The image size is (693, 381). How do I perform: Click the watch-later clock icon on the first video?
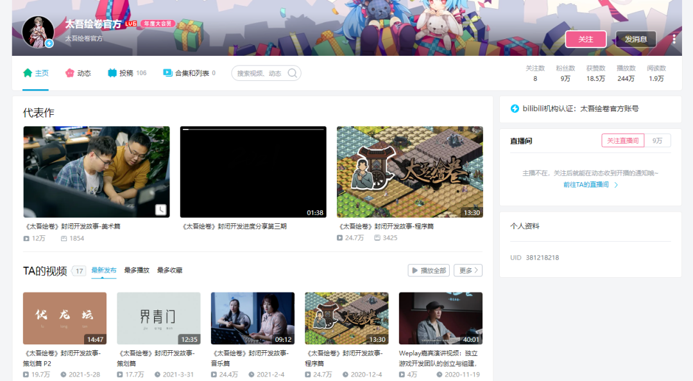coord(161,210)
